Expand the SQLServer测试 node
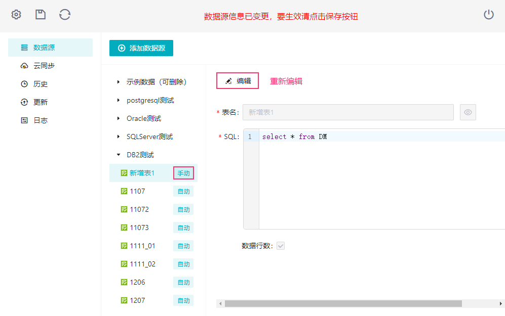 (x=119, y=137)
